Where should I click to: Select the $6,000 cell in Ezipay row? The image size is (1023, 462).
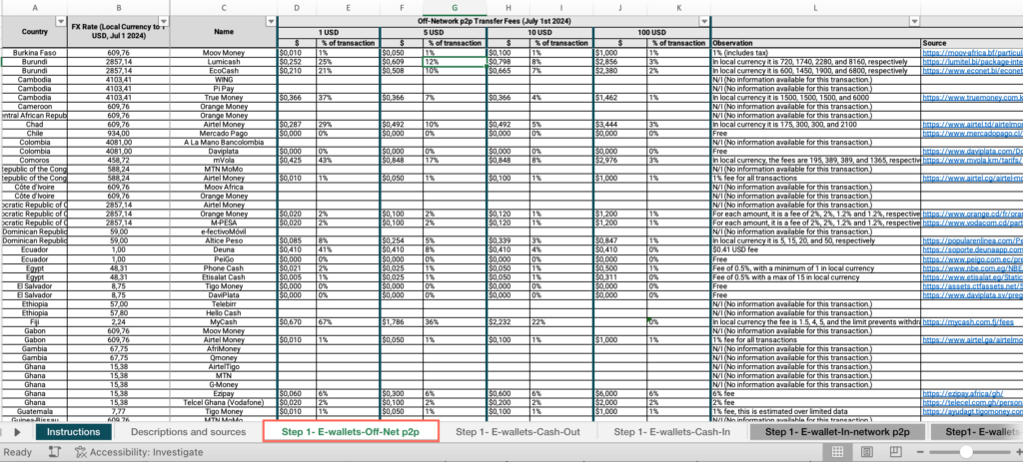[x=619, y=393]
